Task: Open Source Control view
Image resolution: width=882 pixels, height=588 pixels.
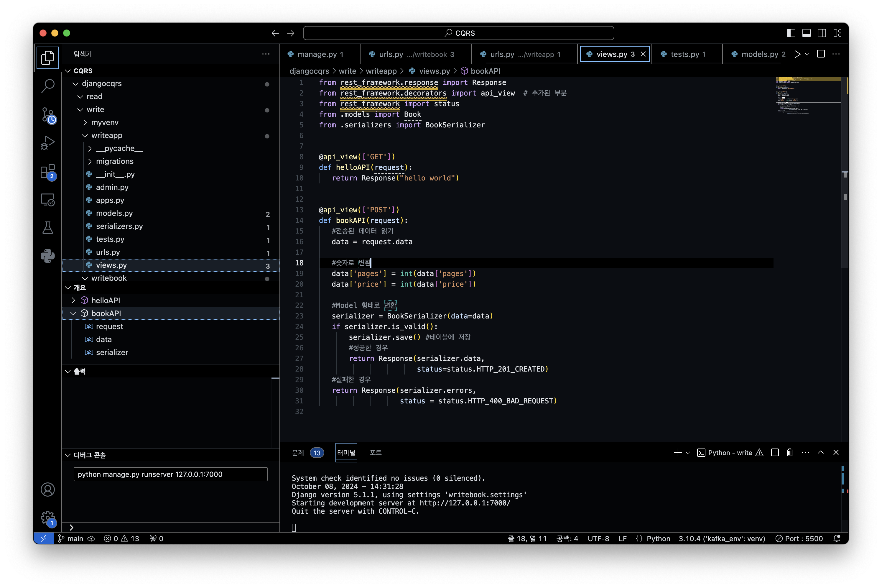Action: 47,115
